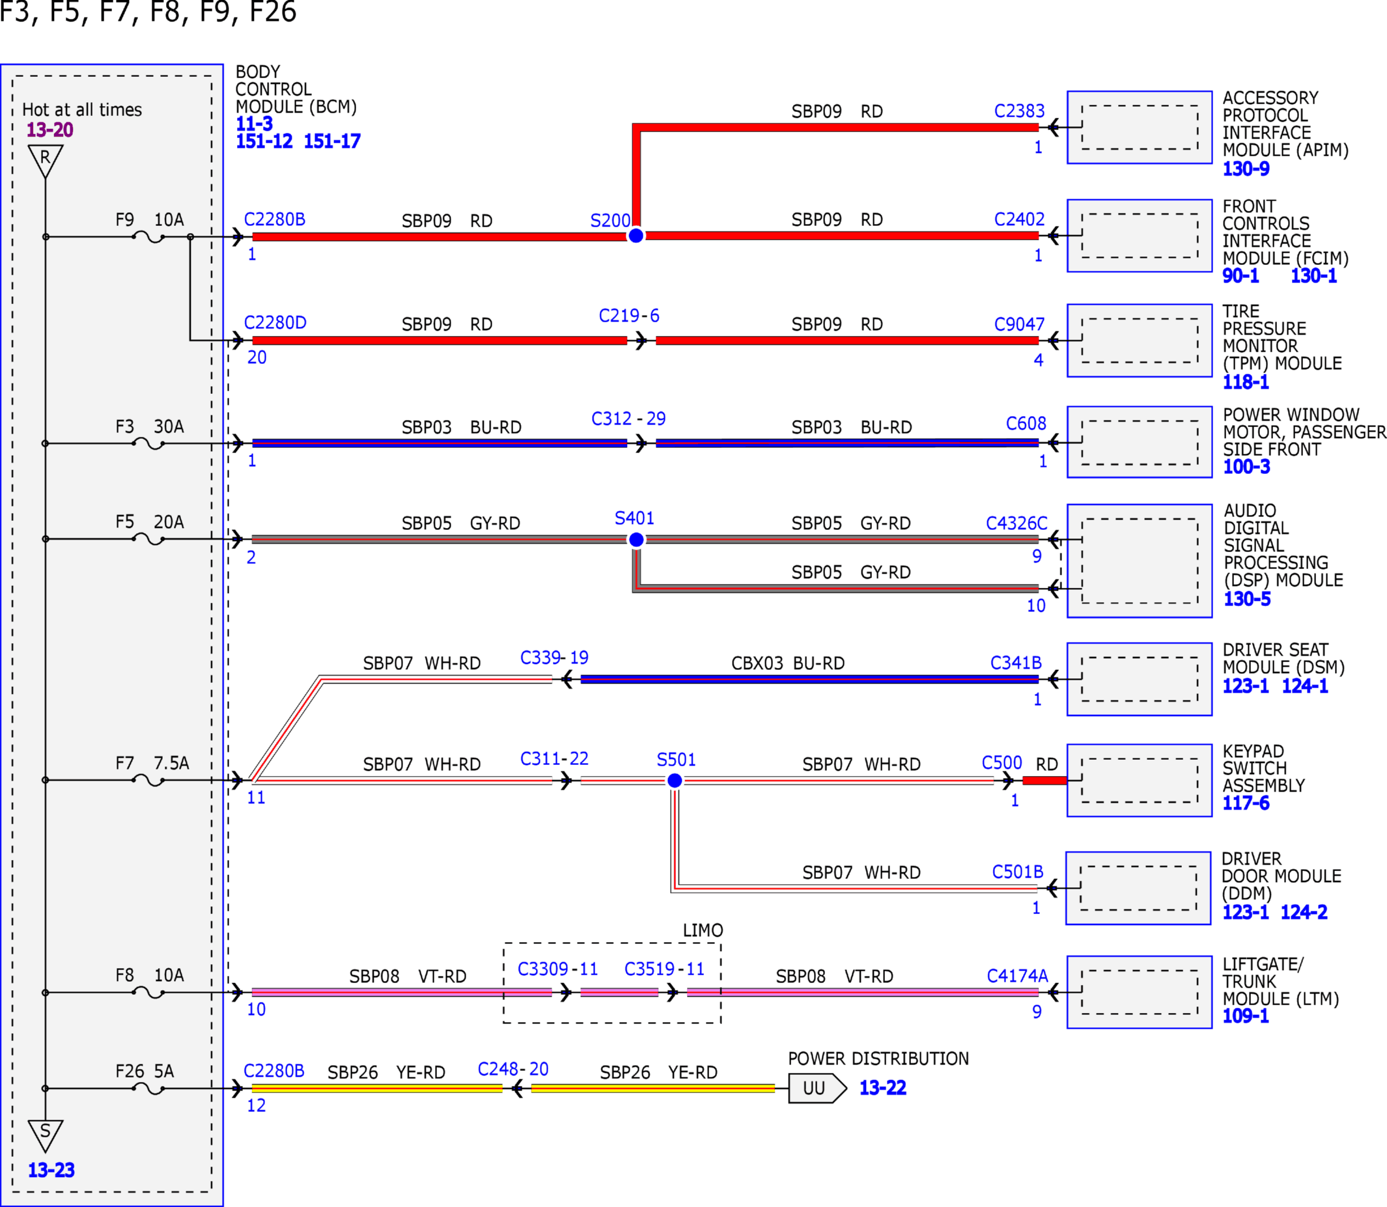Click connector label C341B
This screenshot has width=1387, height=1207.
click(x=1016, y=663)
